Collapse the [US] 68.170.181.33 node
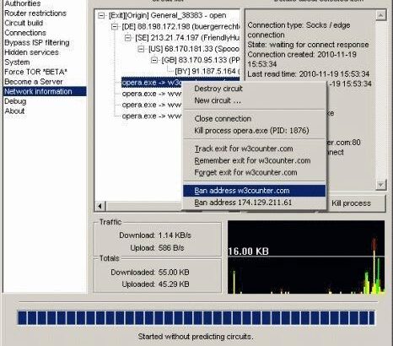Viewport: 393px width, 346px height. tap(141, 49)
